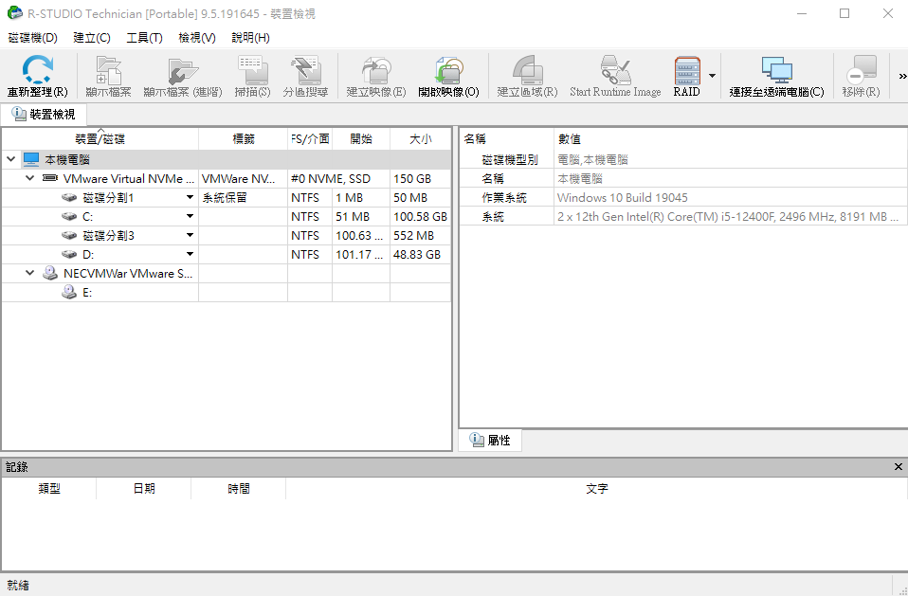This screenshot has height=596, width=908.
Task: Switch to the 屬性 properties tab
Action: pos(490,441)
